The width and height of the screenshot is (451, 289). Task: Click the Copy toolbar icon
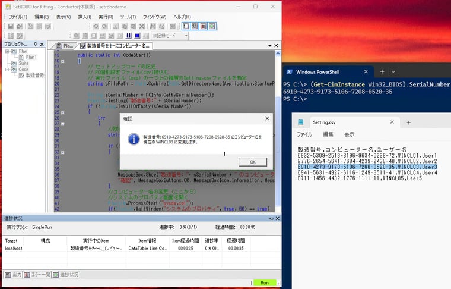coord(124,26)
